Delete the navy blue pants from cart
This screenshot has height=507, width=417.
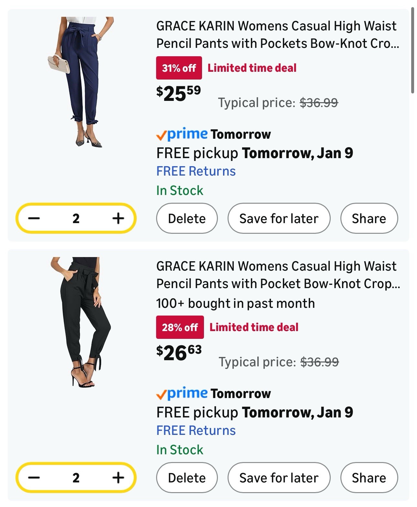(187, 219)
